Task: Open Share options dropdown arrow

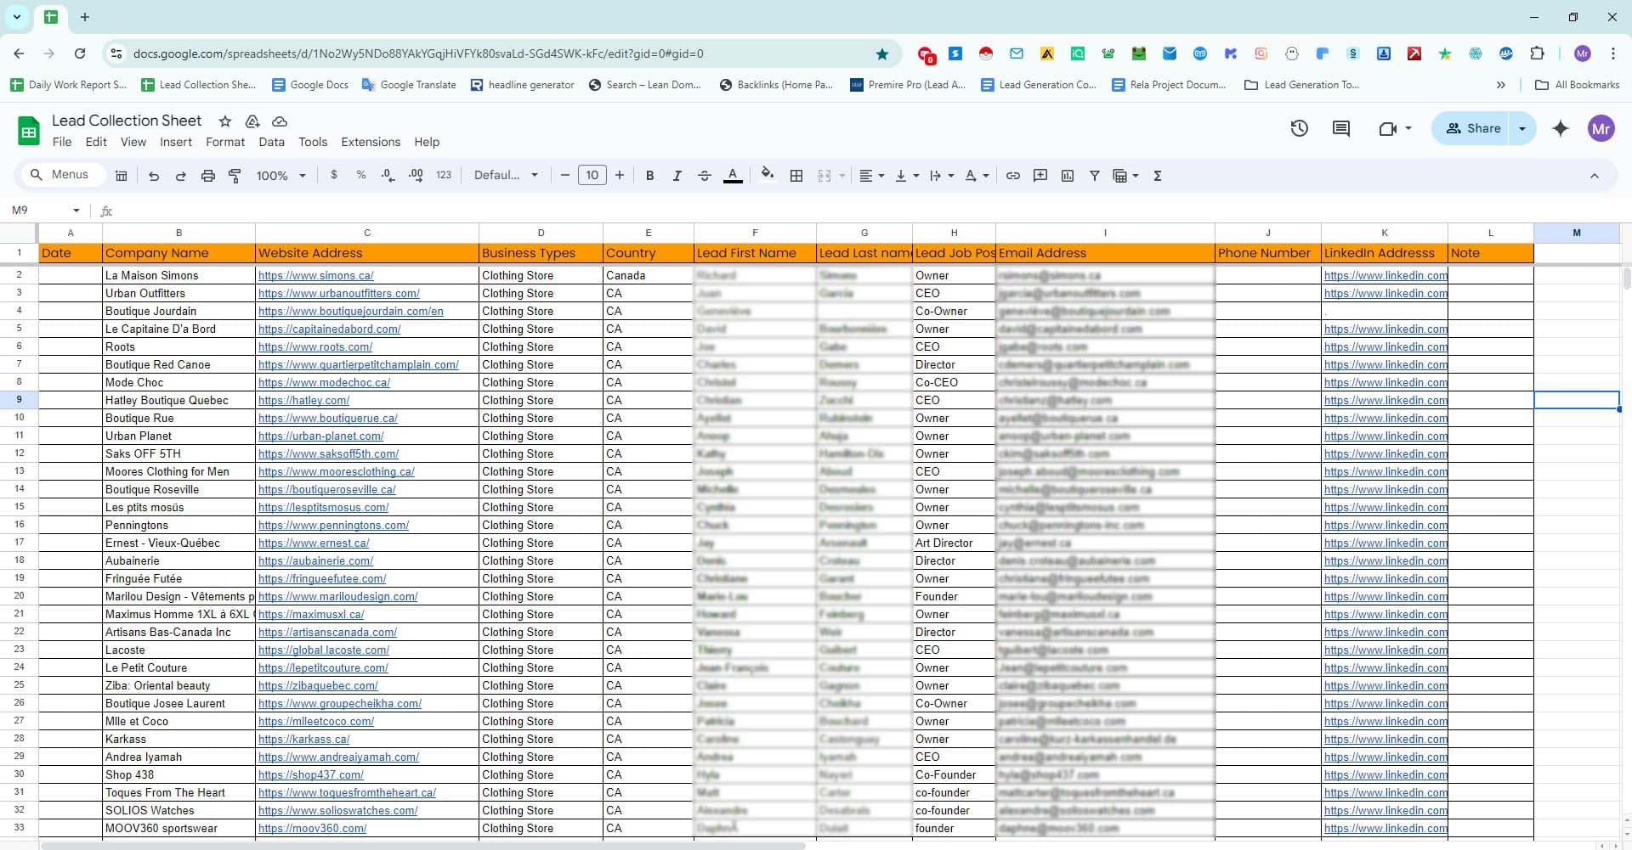Action: 1522,128
